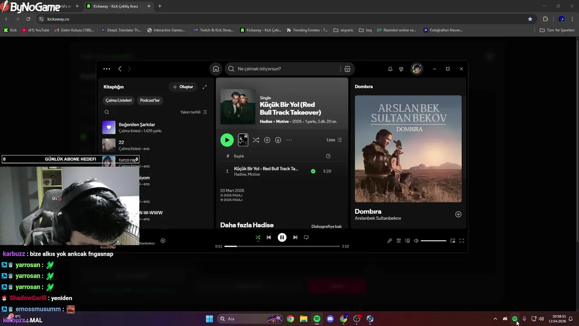Open the browse icon beside Spotify's search box

point(347,69)
